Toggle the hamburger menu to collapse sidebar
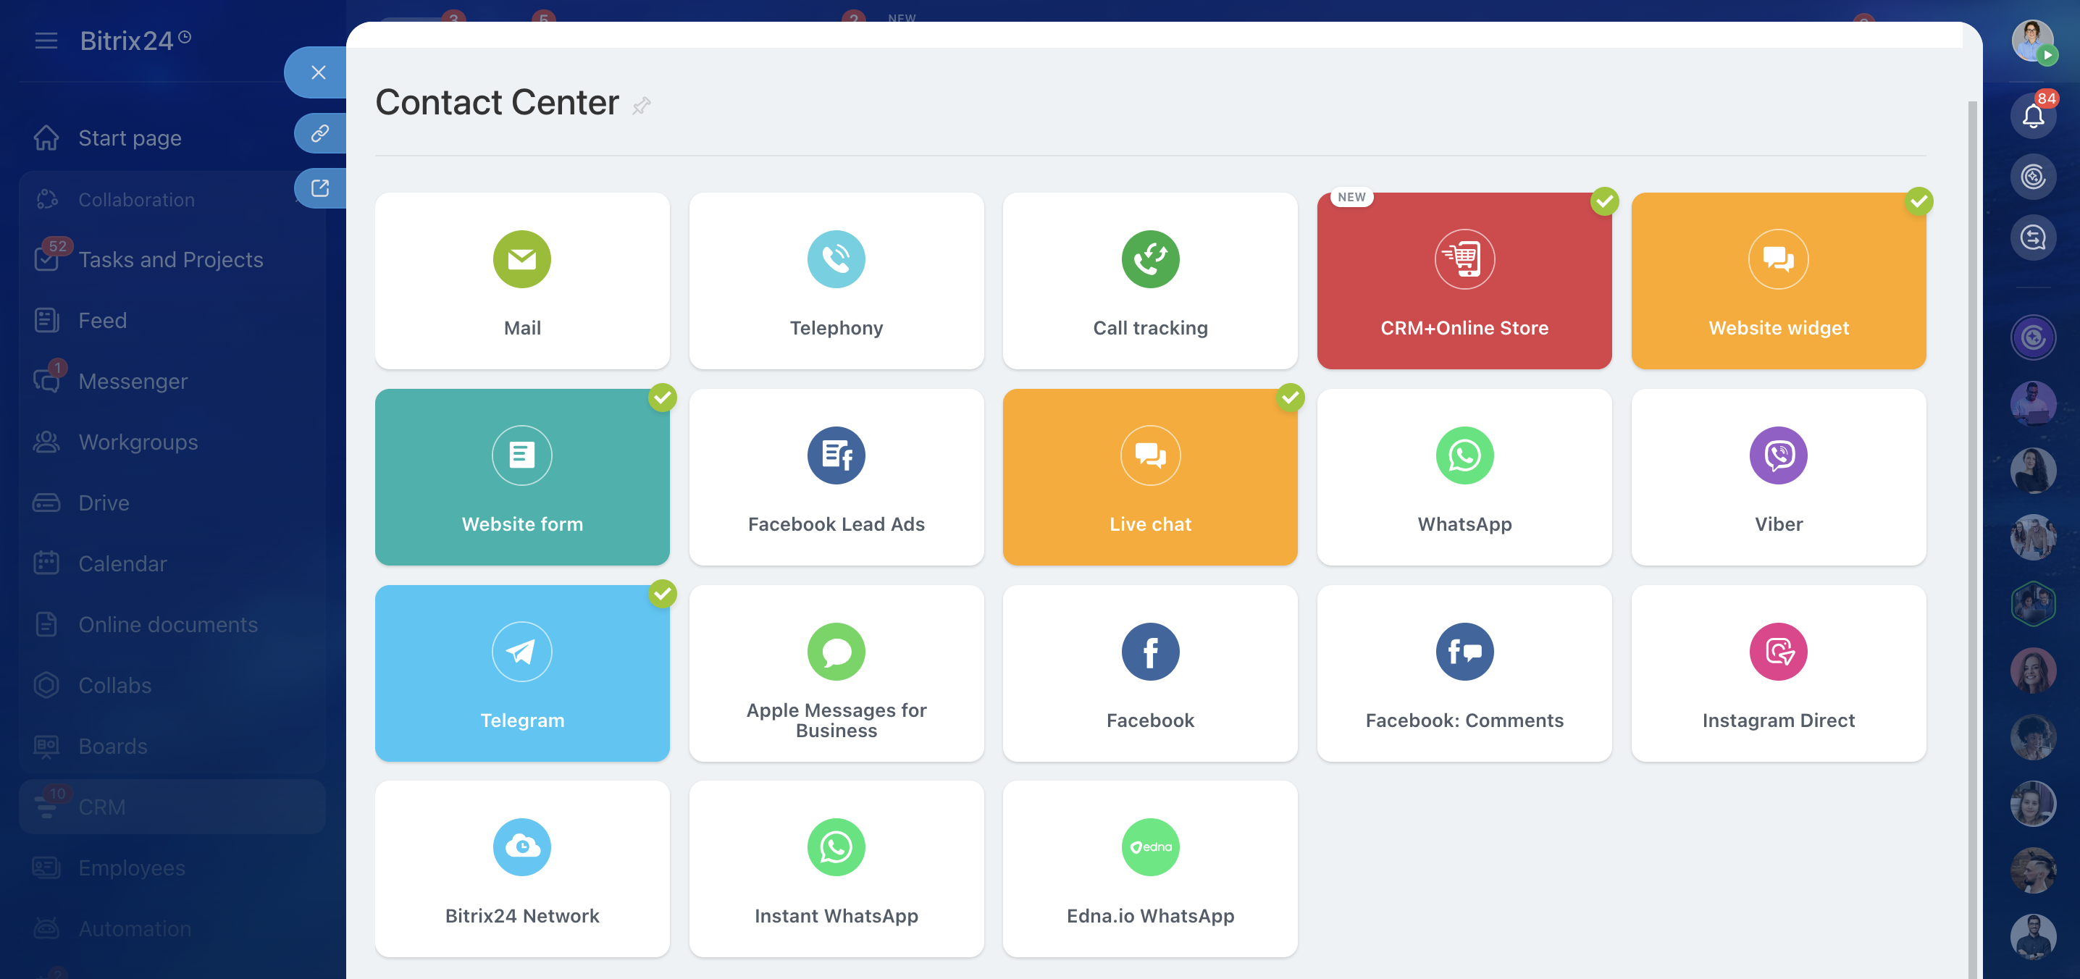Screen dimensions: 2080x979 (46, 41)
